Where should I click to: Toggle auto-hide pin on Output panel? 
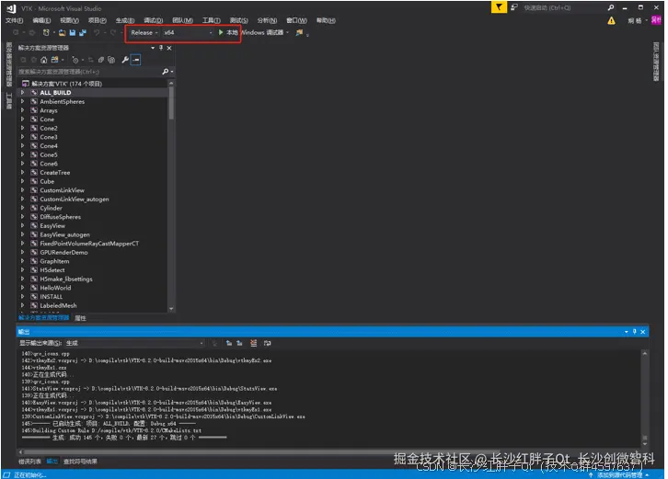pos(634,332)
